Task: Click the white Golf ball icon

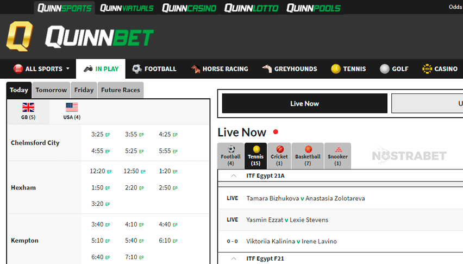Action: 384,69
